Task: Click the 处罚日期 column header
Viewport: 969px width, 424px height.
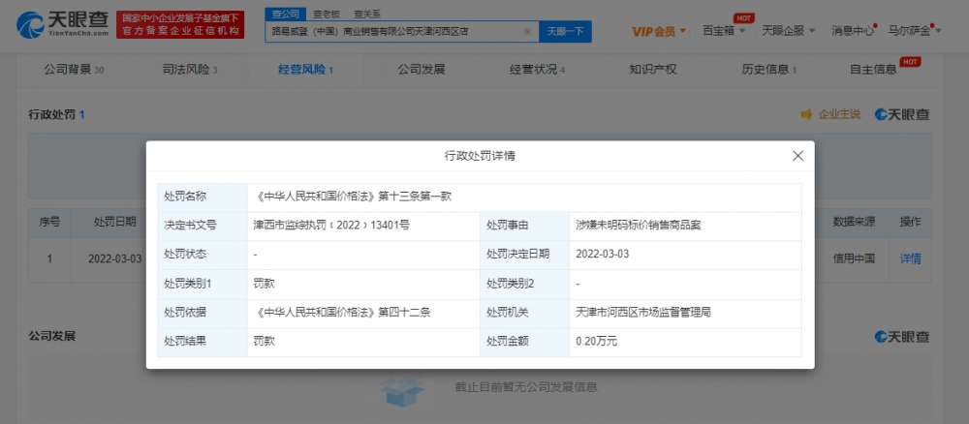Action: (115, 223)
